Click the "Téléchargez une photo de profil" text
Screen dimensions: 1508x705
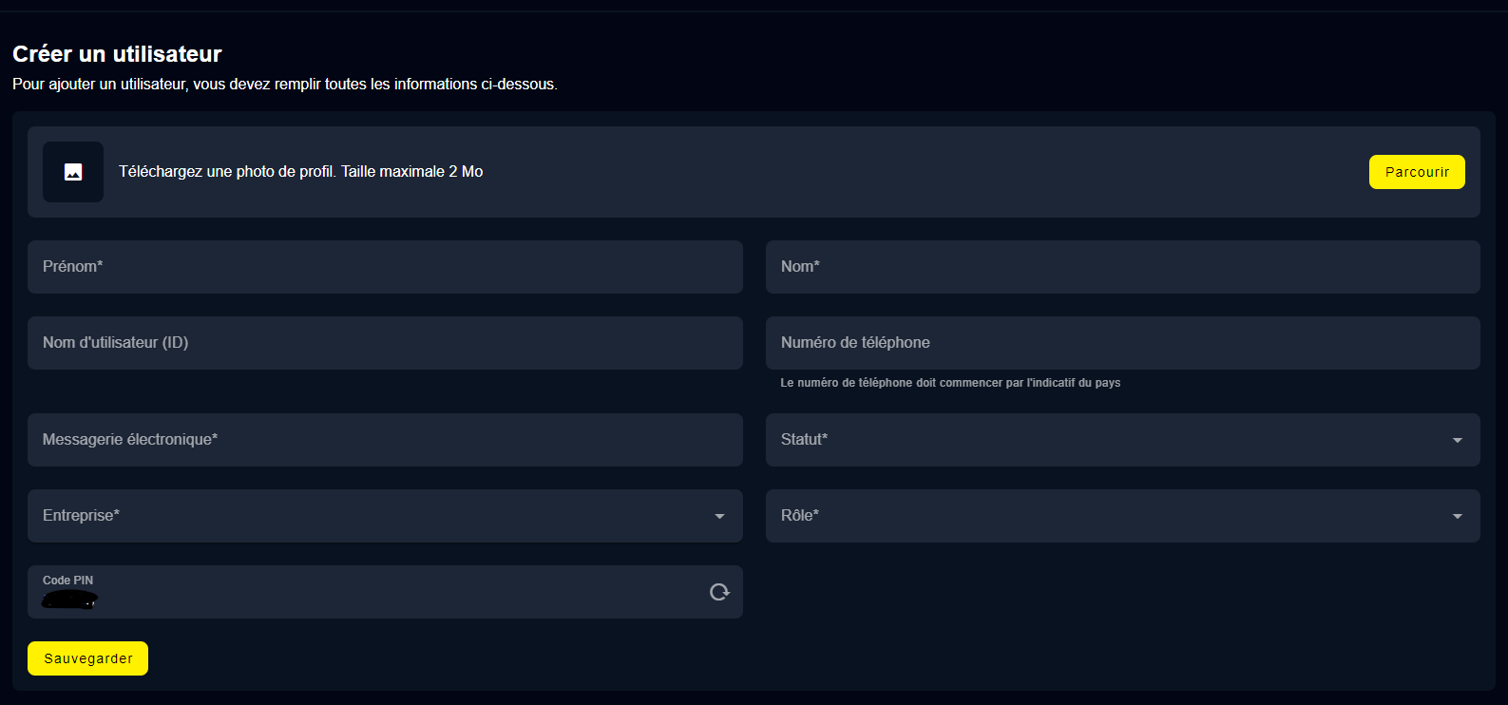tap(300, 172)
